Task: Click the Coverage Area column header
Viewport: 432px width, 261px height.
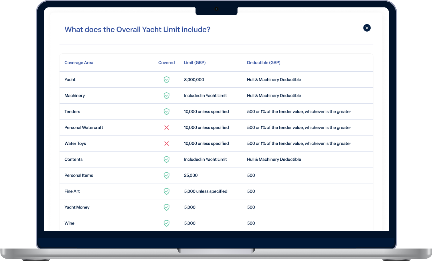Action: (x=79, y=63)
